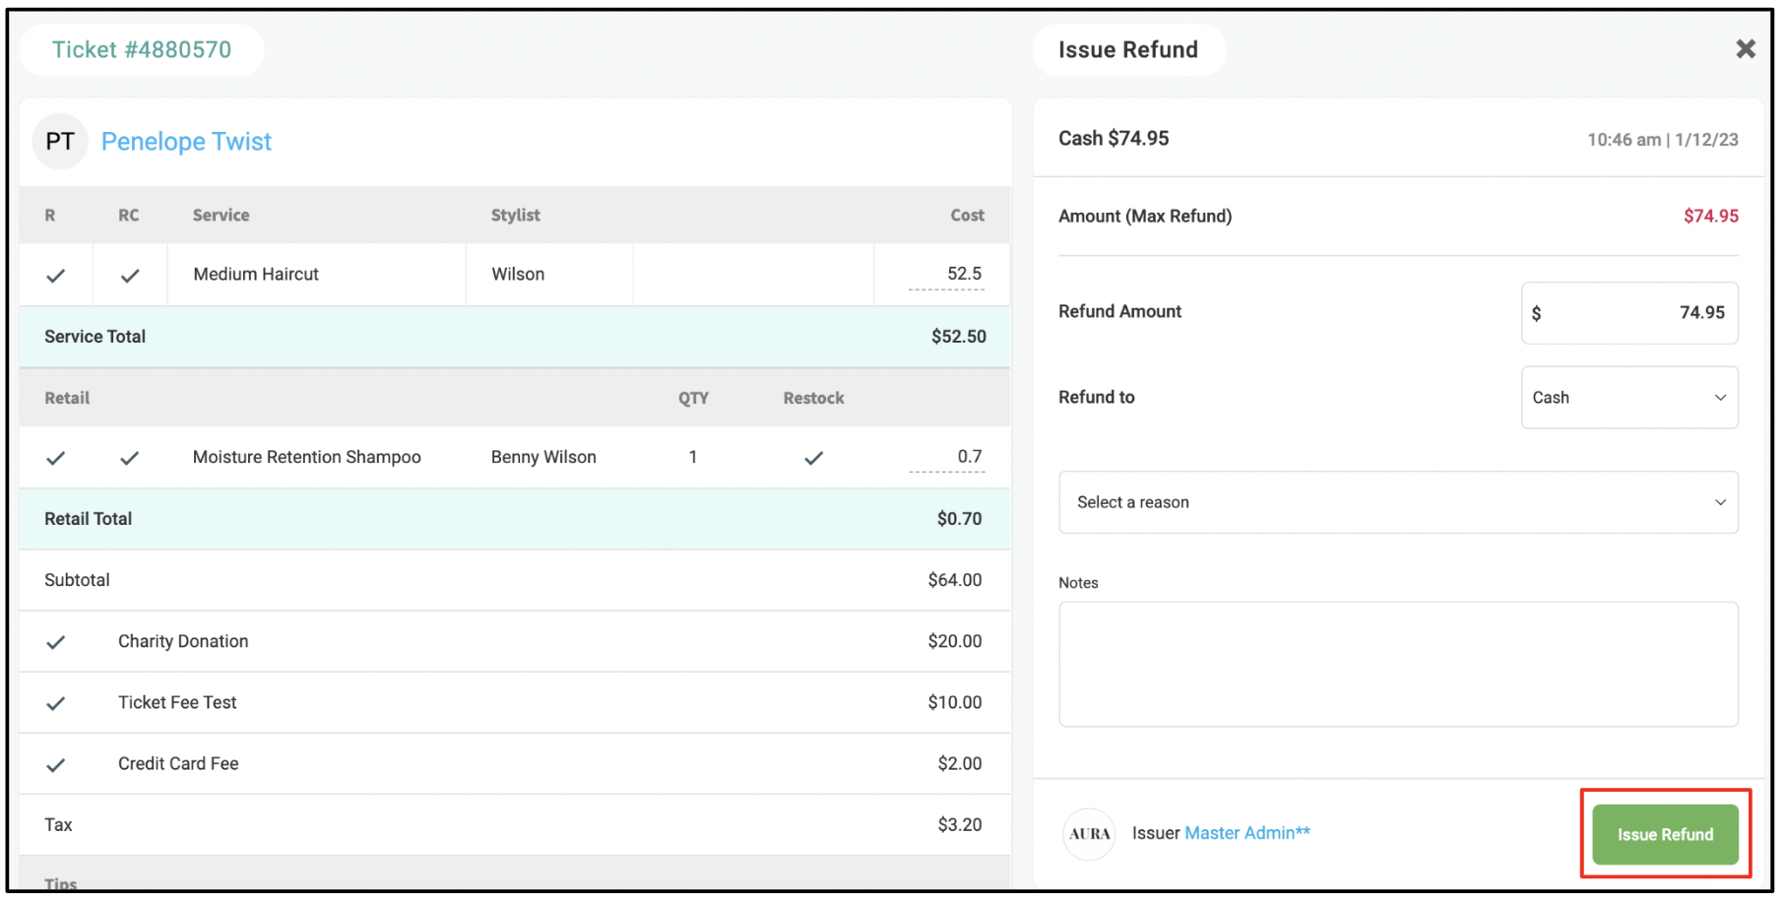This screenshot has width=1786, height=902.
Task: Open Penelope Twist client profile link
Action: tap(186, 142)
